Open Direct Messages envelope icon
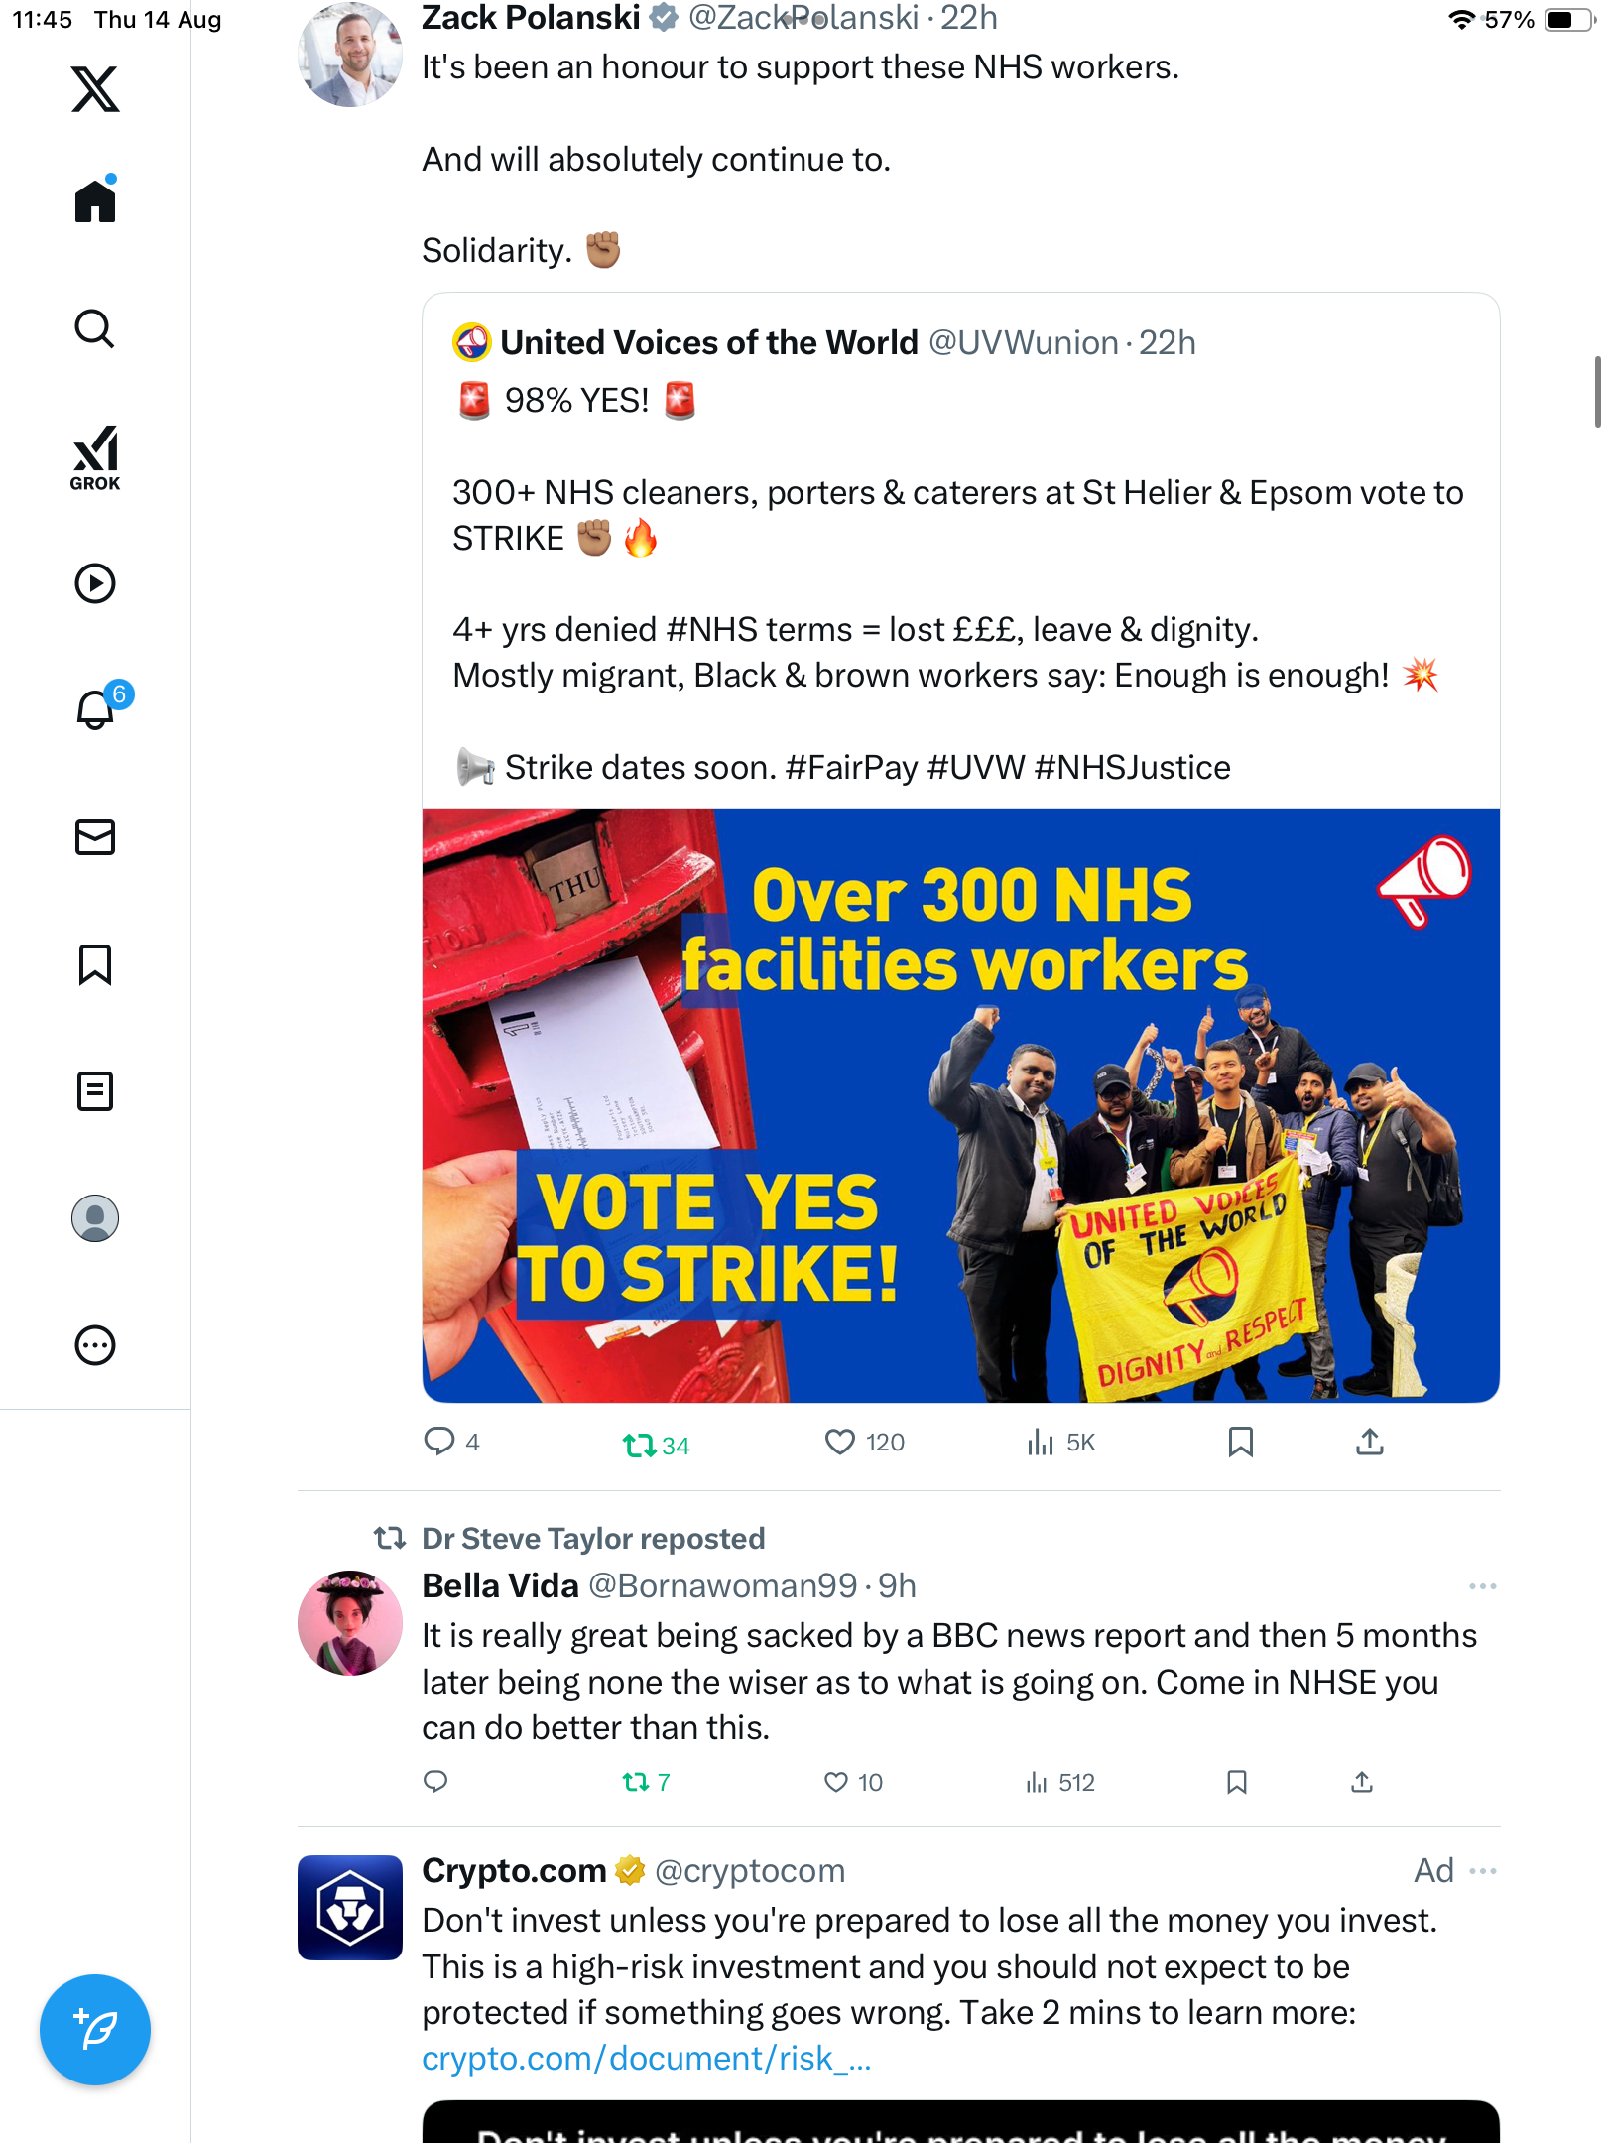Screen dimensions: 1607x2143 click(95, 837)
